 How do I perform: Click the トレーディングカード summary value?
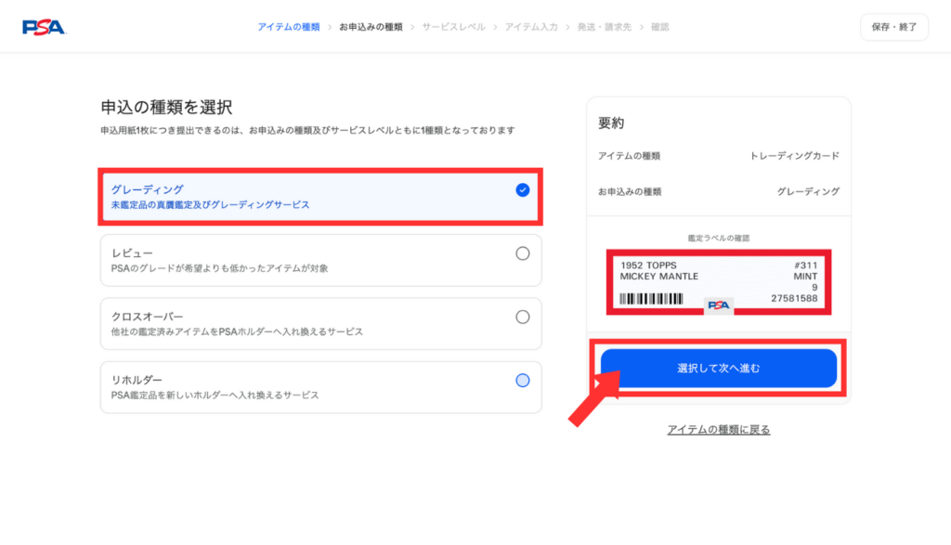795,156
